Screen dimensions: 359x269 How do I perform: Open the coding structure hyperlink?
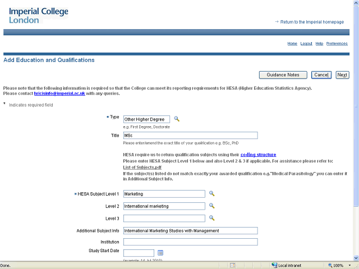[x=258, y=154]
